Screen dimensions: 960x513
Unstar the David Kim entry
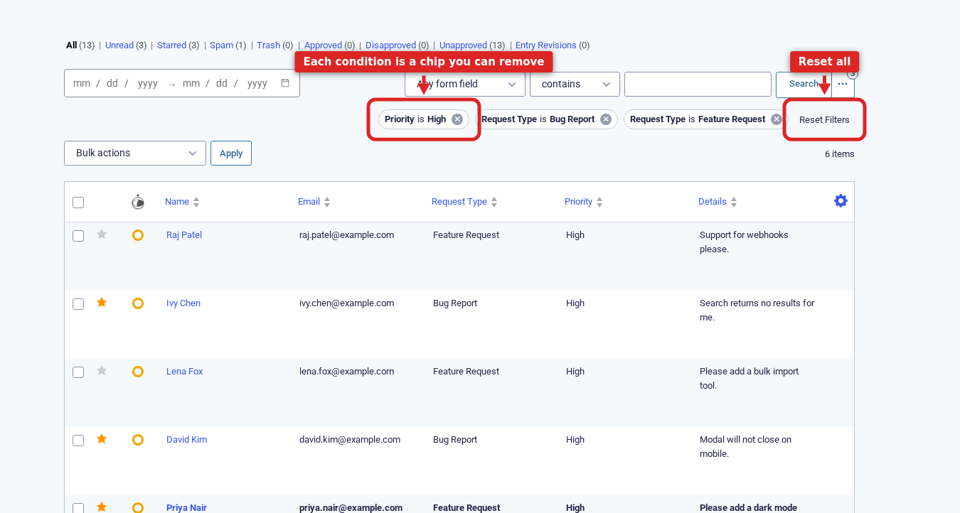102,439
